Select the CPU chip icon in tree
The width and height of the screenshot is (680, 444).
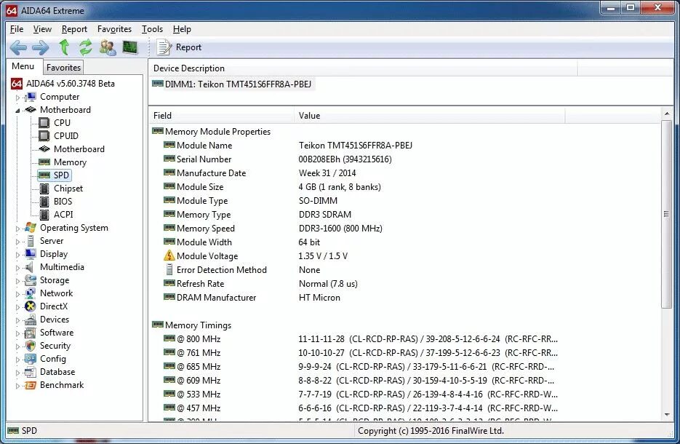(44, 123)
